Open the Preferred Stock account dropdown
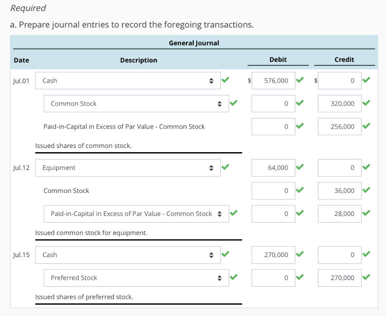This screenshot has height=316, width=386. 136,278
